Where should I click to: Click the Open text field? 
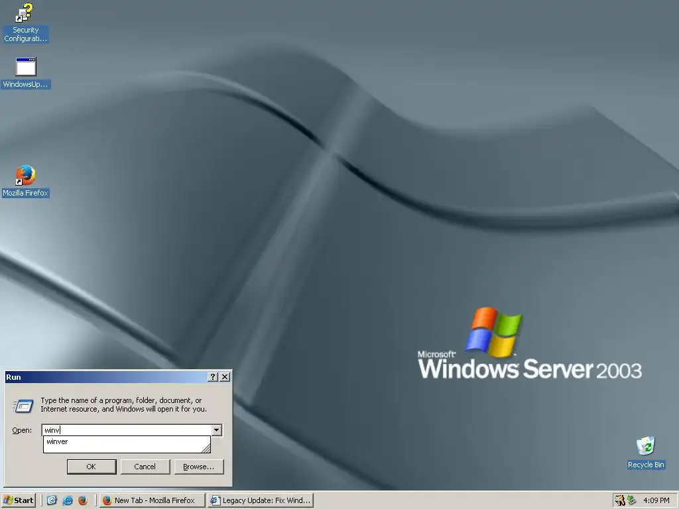tap(127, 429)
